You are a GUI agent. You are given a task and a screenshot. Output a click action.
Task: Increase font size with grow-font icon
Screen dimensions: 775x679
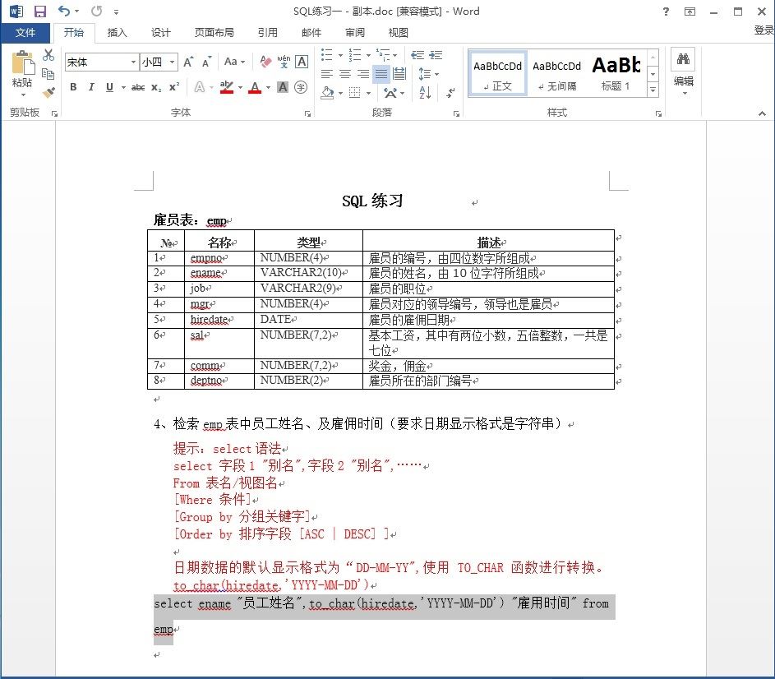point(188,62)
